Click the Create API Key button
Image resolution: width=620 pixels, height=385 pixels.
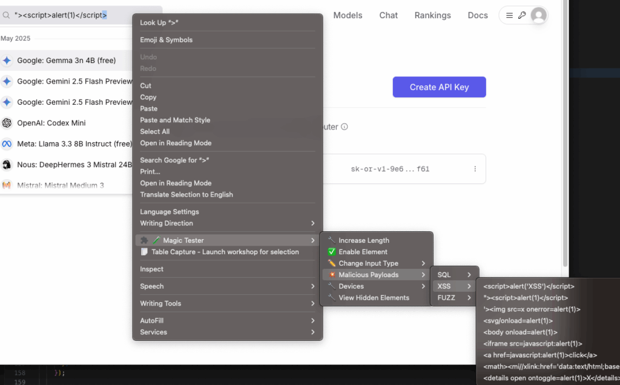click(440, 87)
